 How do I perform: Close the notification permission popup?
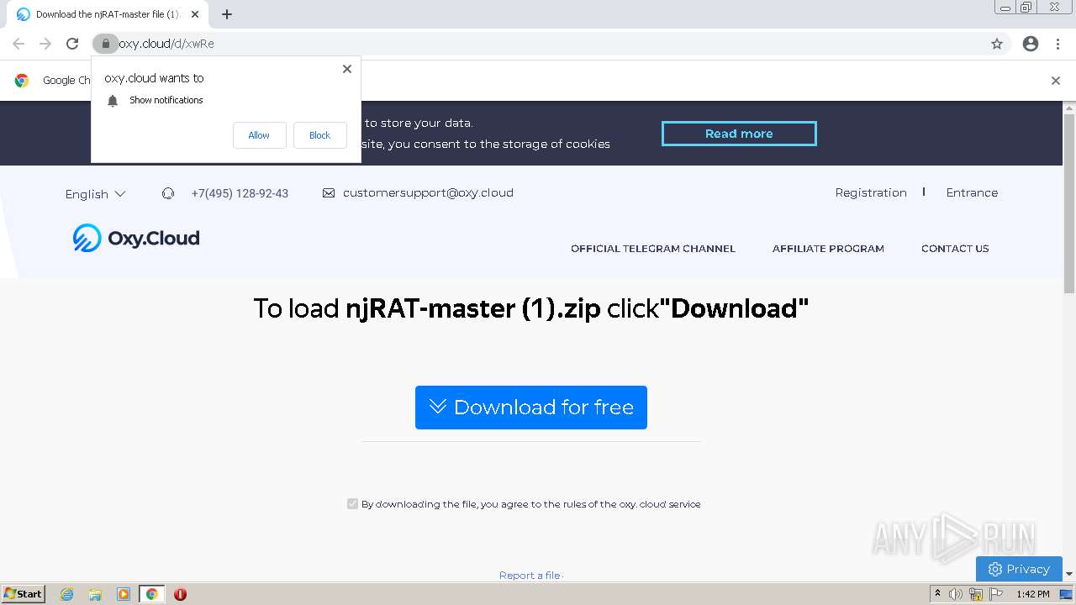347,69
